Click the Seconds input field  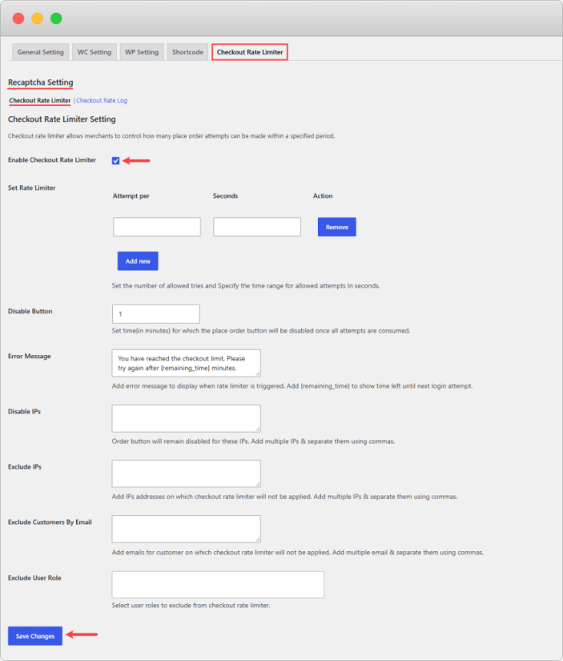click(257, 227)
